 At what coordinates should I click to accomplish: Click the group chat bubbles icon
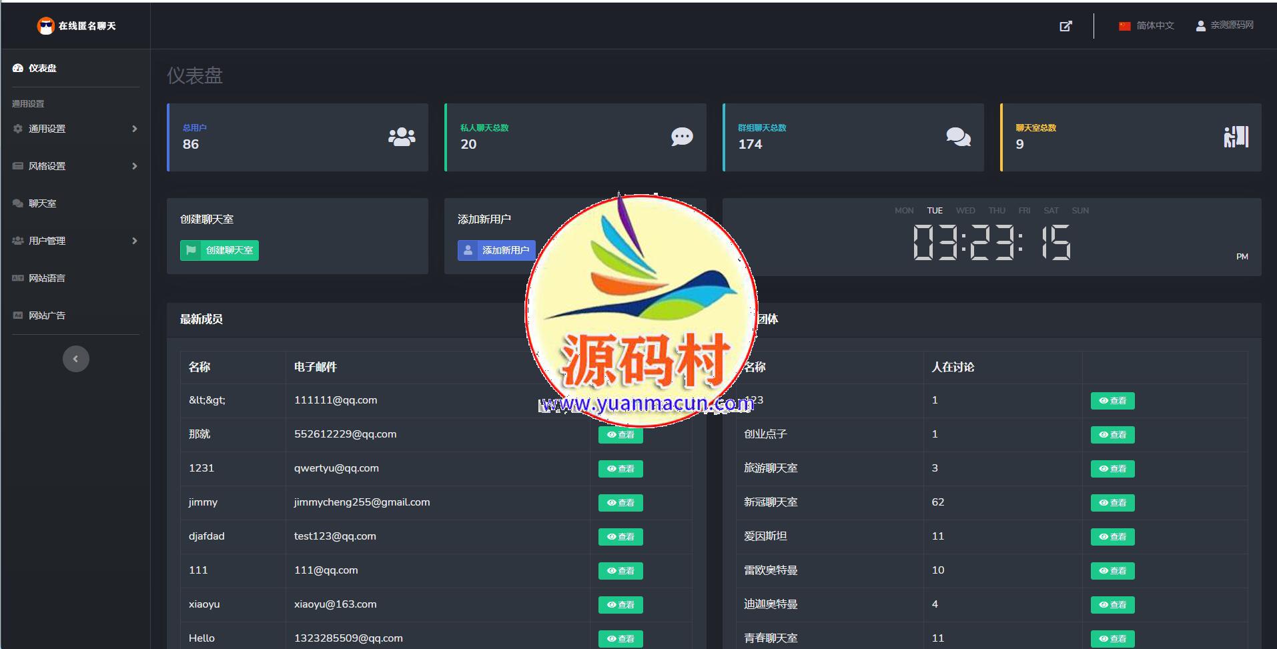(x=958, y=137)
